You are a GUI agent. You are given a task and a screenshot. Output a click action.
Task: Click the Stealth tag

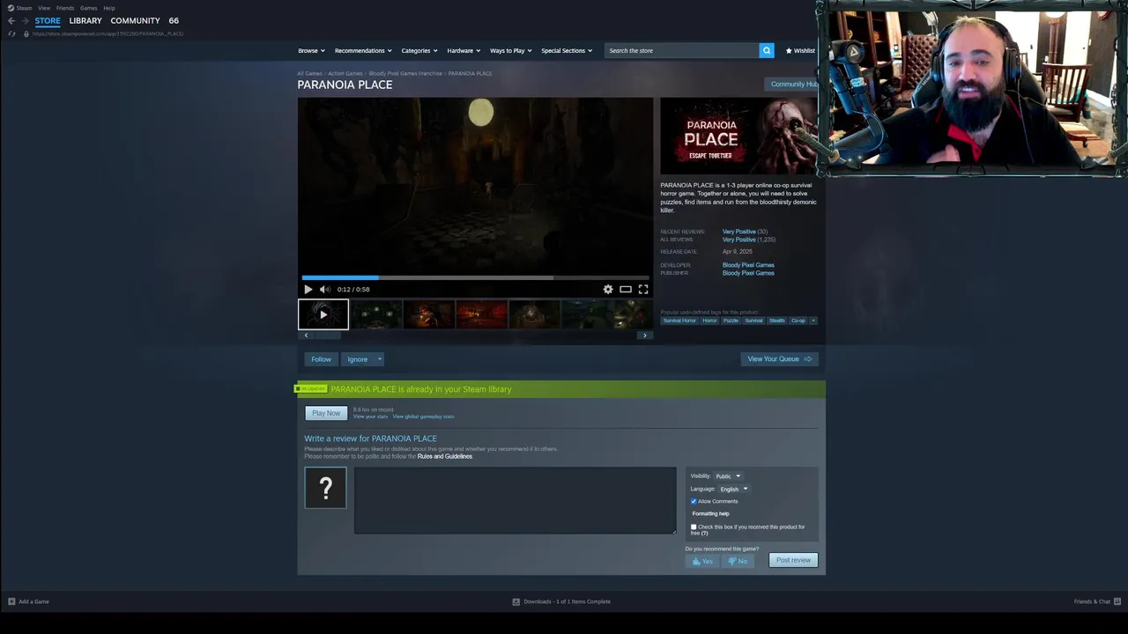coord(776,321)
